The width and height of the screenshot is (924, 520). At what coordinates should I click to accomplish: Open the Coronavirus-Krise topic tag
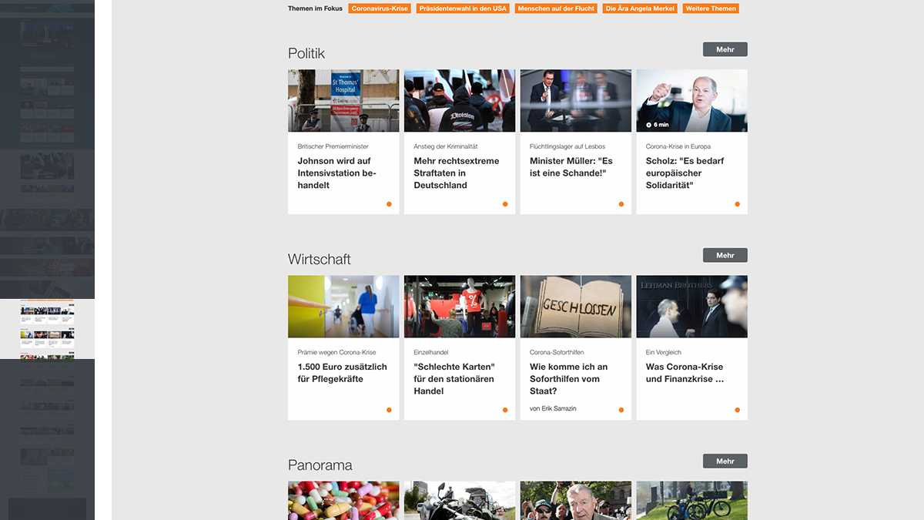tap(380, 8)
